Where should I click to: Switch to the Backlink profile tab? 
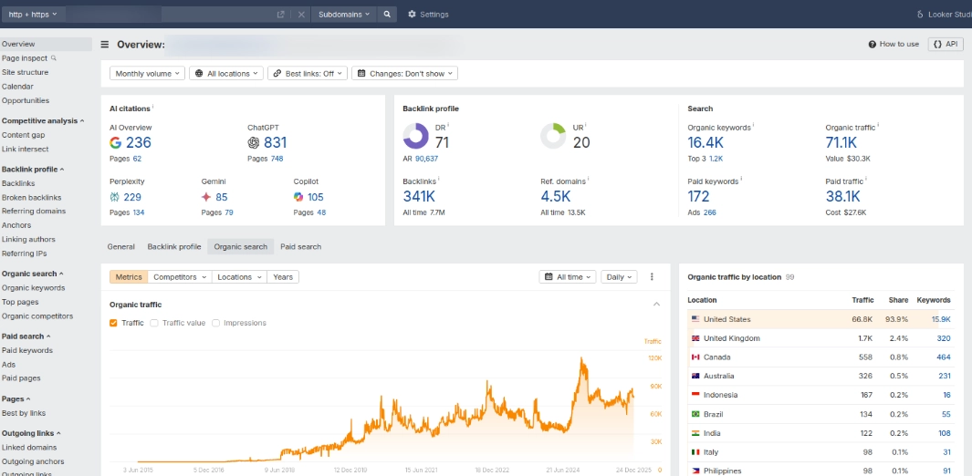pyautogui.click(x=174, y=247)
